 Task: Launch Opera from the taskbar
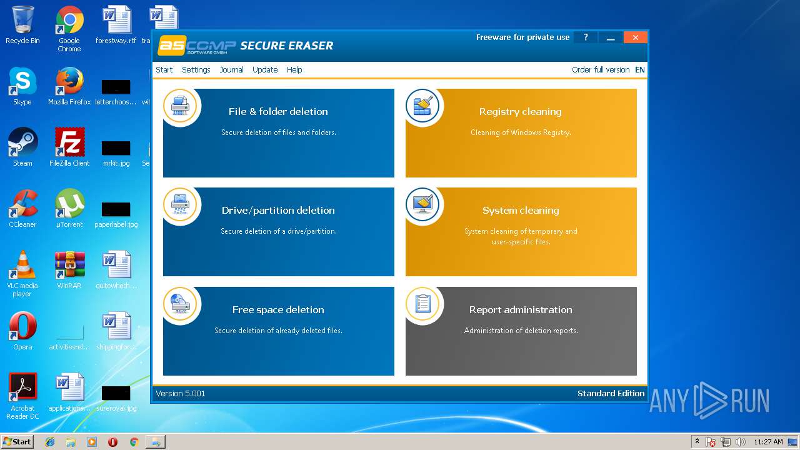112,442
